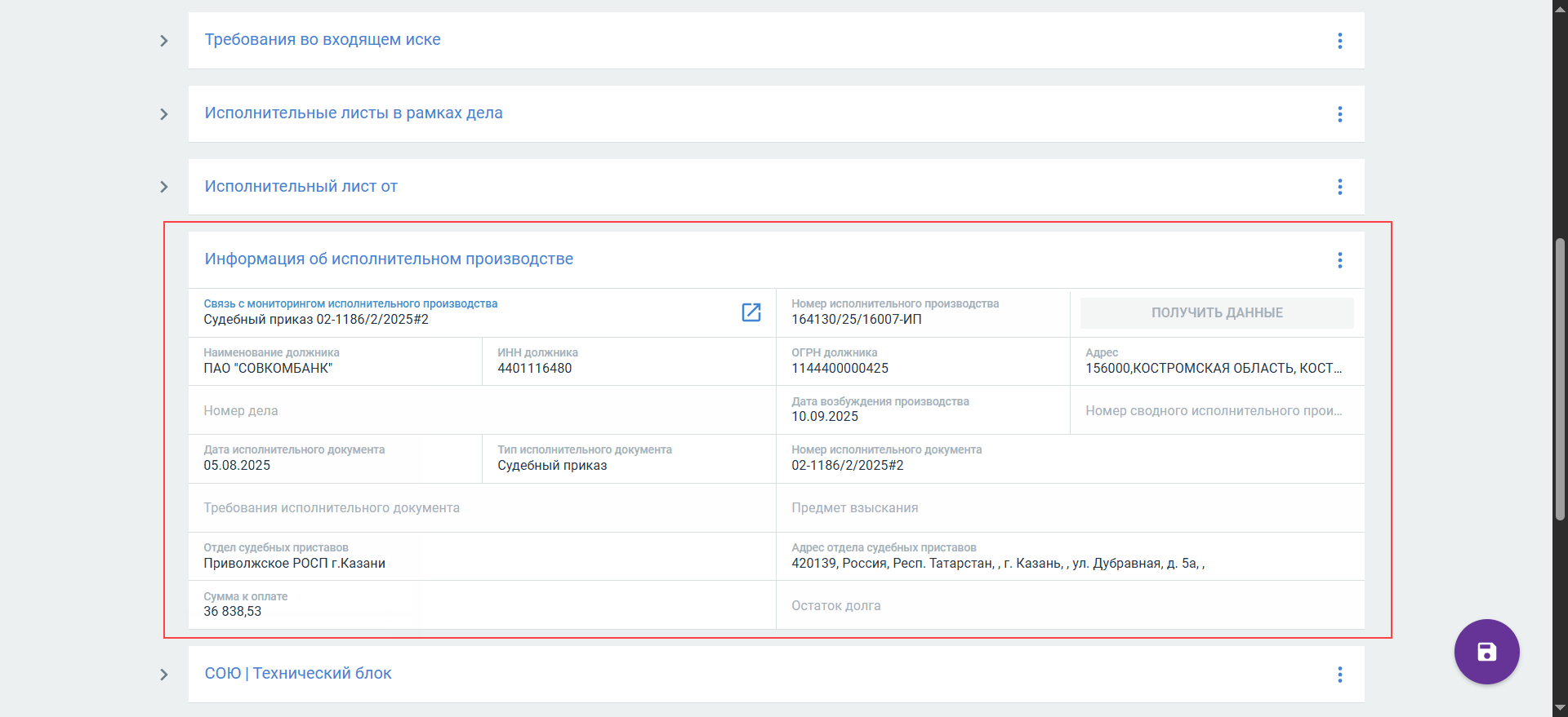Open kebab menu for Исполнительный лист от
1568x717 pixels.
click(x=1339, y=187)
